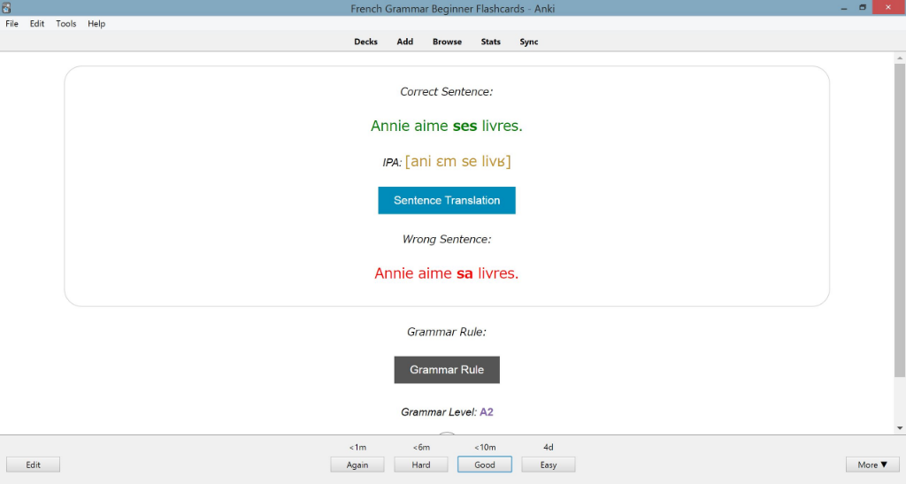Click the scrollbar down arrow
This screenshot has height=484, width=906.
900,428
